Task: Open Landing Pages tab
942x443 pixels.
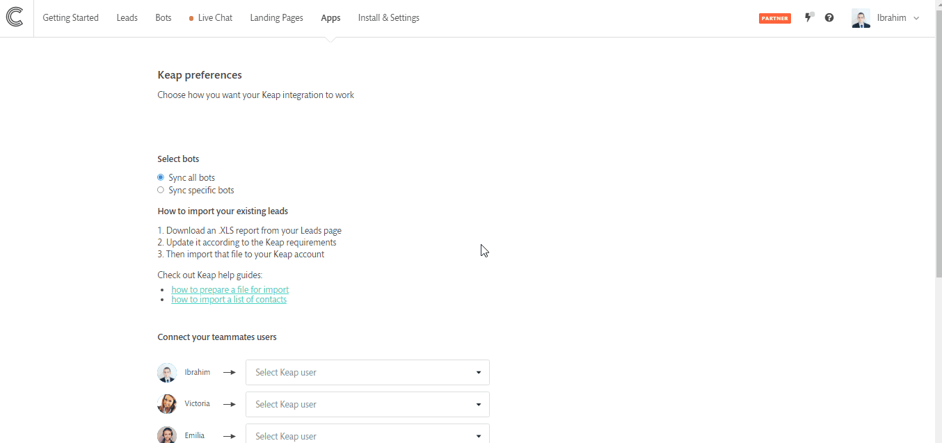Action: point(276,18)
